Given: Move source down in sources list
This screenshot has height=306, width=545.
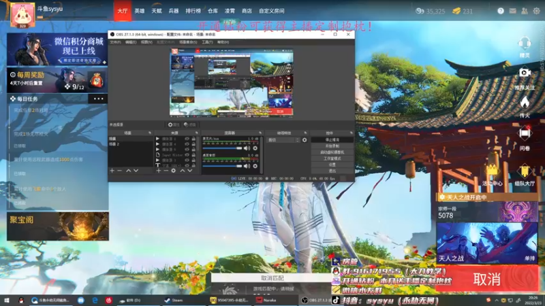Looking at the screenshot, I should [x=190, y=171].
